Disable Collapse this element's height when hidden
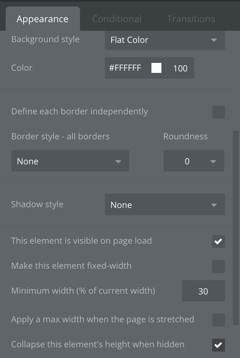 [218, 345]
